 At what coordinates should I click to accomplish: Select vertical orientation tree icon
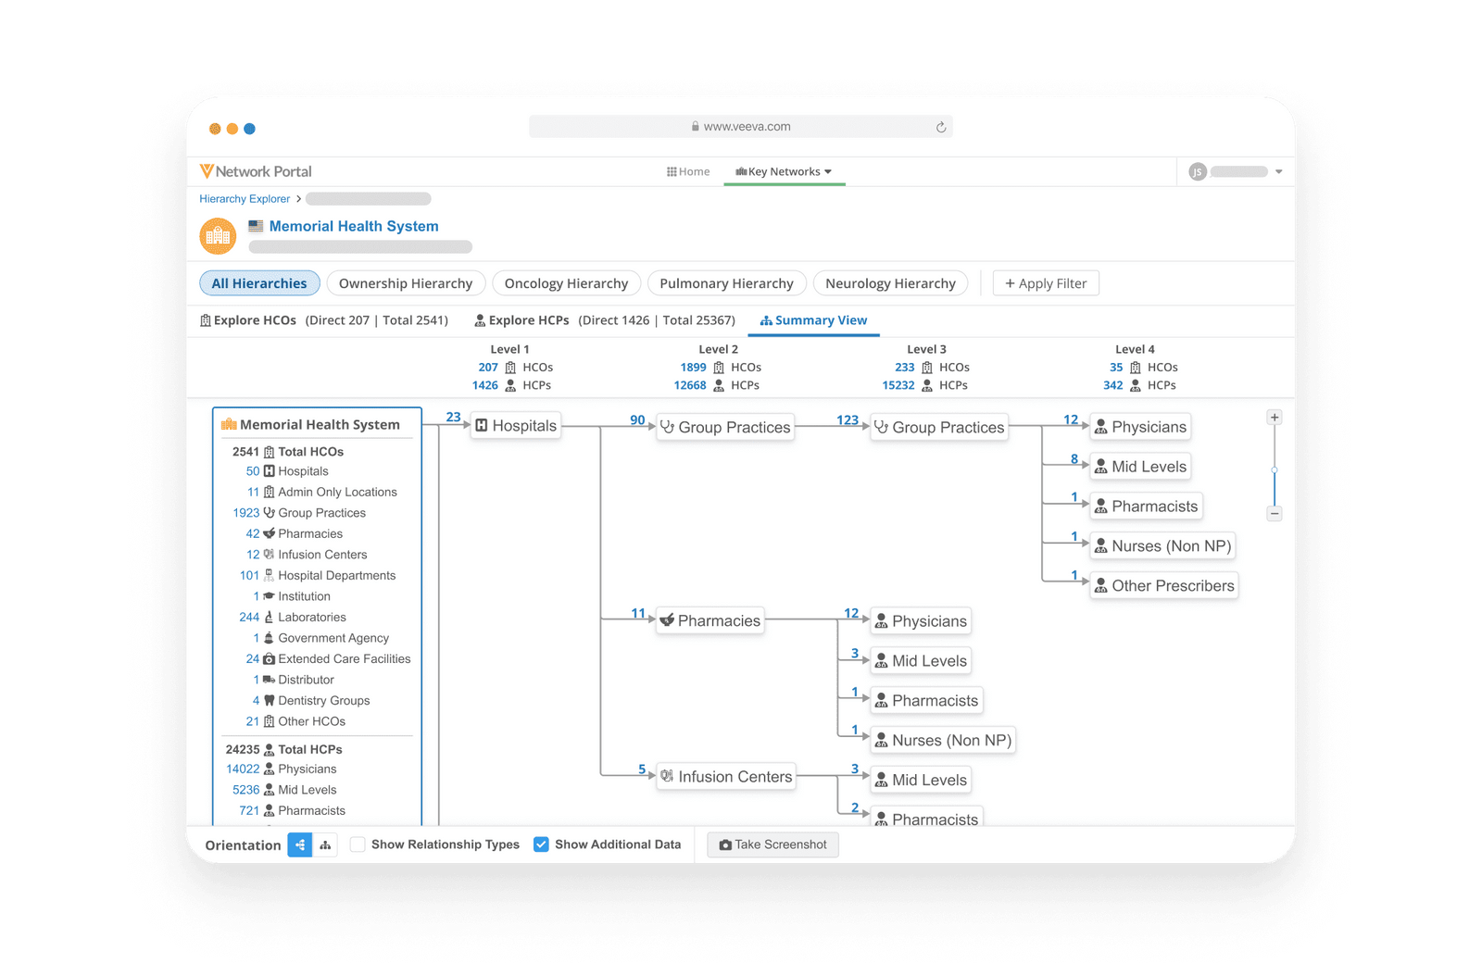point(325,844)
